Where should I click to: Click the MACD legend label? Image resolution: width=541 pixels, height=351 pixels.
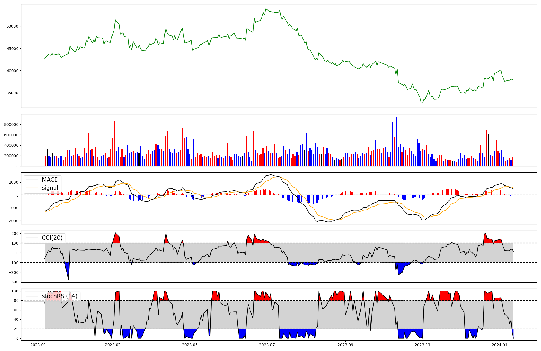(x=50, y=180)
